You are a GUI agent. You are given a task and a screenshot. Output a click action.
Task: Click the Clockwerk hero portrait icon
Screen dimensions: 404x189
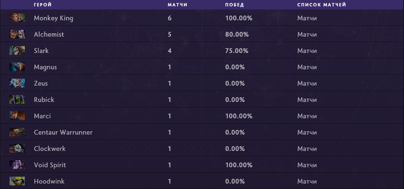click(17, 149)
